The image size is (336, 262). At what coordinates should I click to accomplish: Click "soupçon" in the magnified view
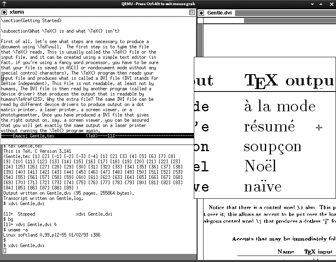click(273, 148)
